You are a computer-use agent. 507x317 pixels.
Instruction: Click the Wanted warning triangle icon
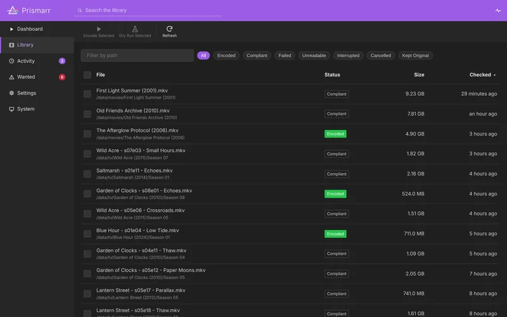pos(11,77)
